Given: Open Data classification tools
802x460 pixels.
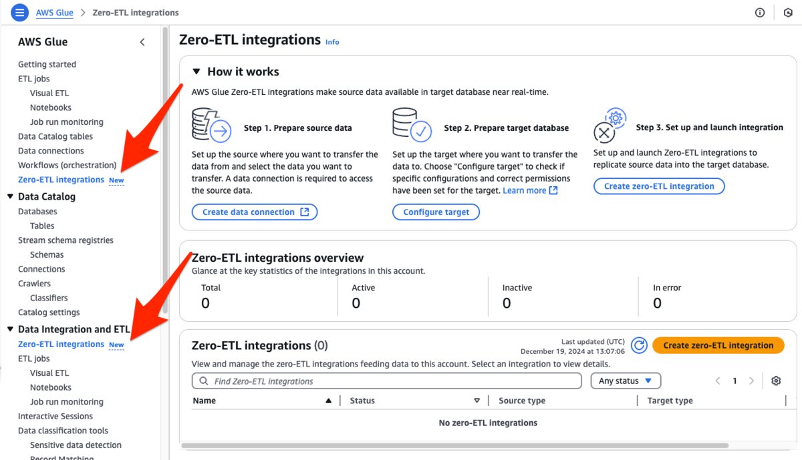Looking at the screenshot, I should (x=63, y=431).
